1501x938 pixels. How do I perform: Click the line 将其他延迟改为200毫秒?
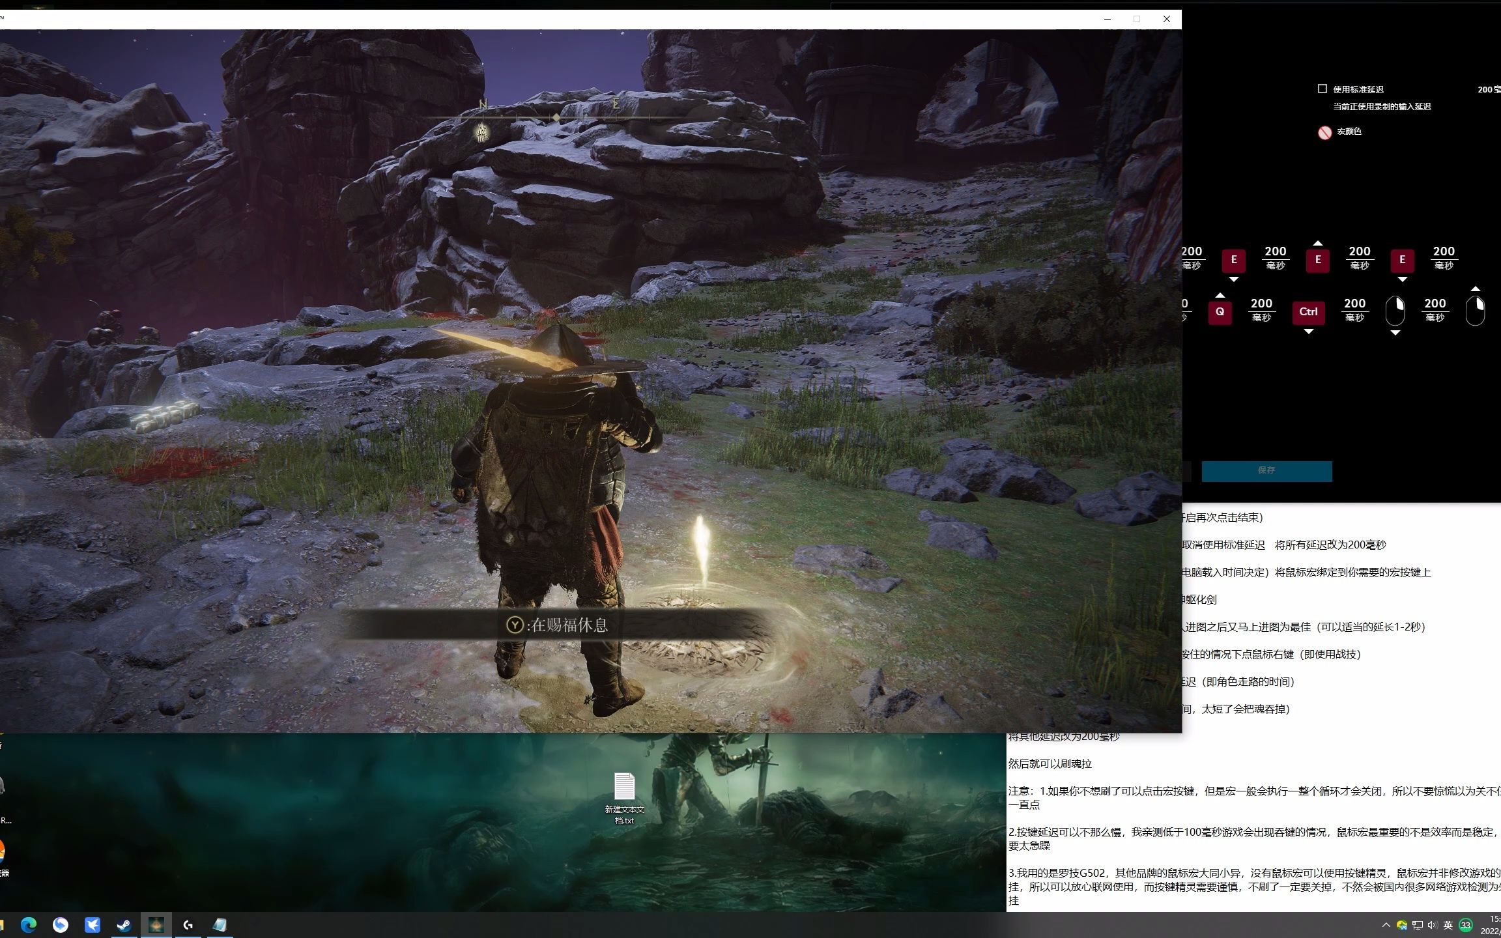coord(1063,736)
